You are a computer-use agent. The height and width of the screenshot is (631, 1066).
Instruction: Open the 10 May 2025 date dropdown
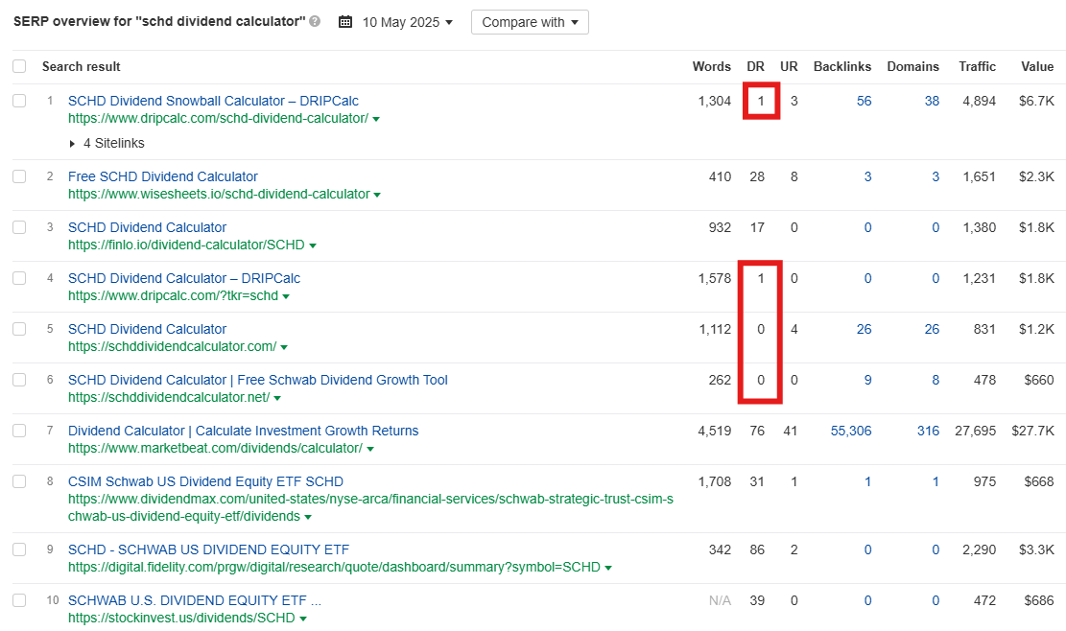pyautogui.click(x=407, y=22)
